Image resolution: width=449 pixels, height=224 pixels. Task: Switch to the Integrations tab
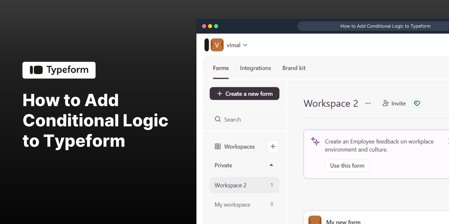(255, 68)
